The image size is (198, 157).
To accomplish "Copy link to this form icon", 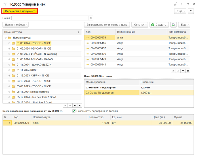I will tap(176, 4).
